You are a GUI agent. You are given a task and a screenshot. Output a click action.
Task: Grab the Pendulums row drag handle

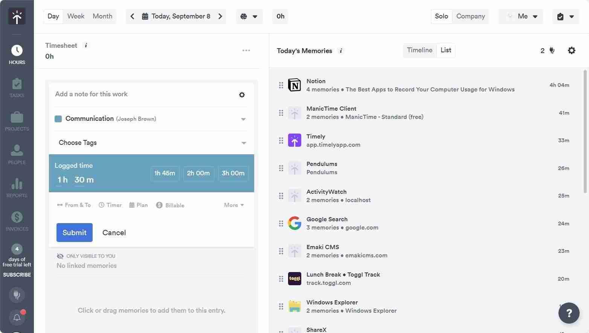281,168
